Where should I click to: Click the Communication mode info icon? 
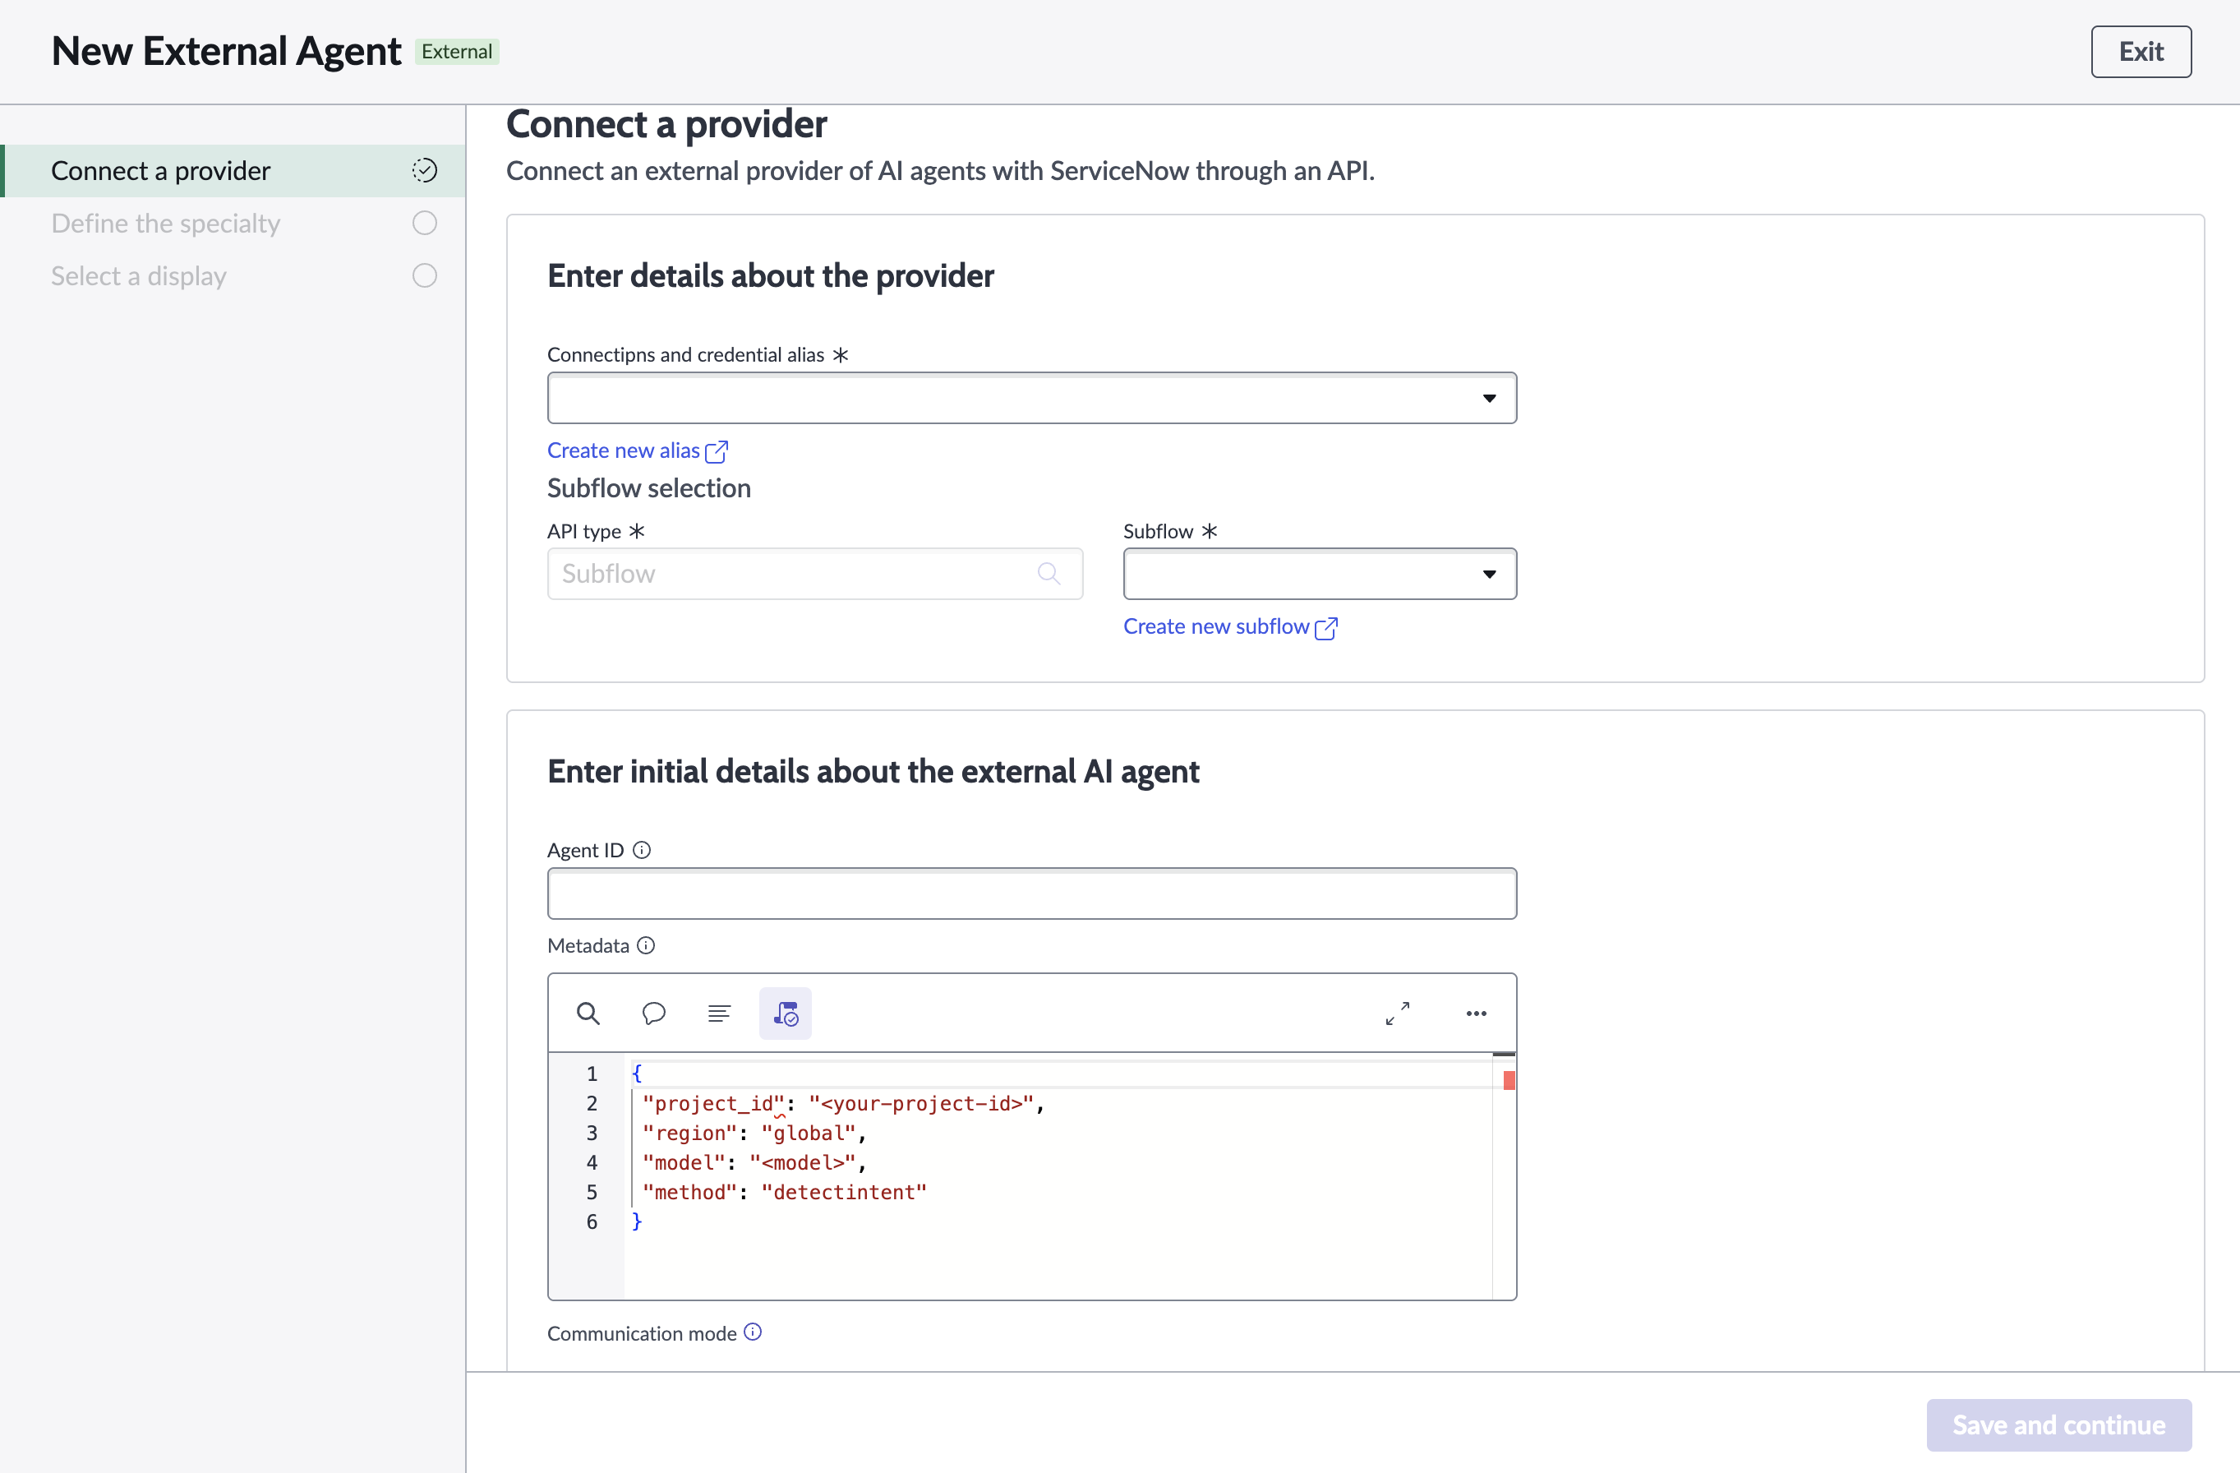click(753, 1332)
